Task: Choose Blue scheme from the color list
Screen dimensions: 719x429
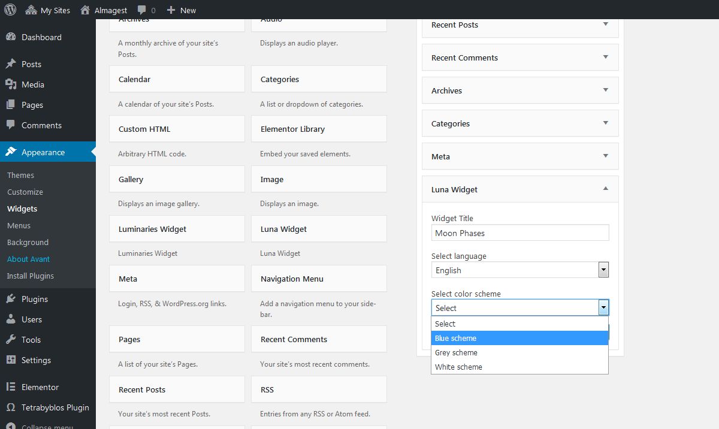Action: (x=519, y=339)
